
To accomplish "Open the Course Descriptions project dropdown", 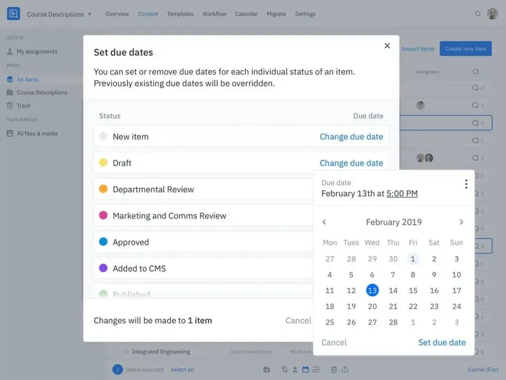I will coord(59,14).
